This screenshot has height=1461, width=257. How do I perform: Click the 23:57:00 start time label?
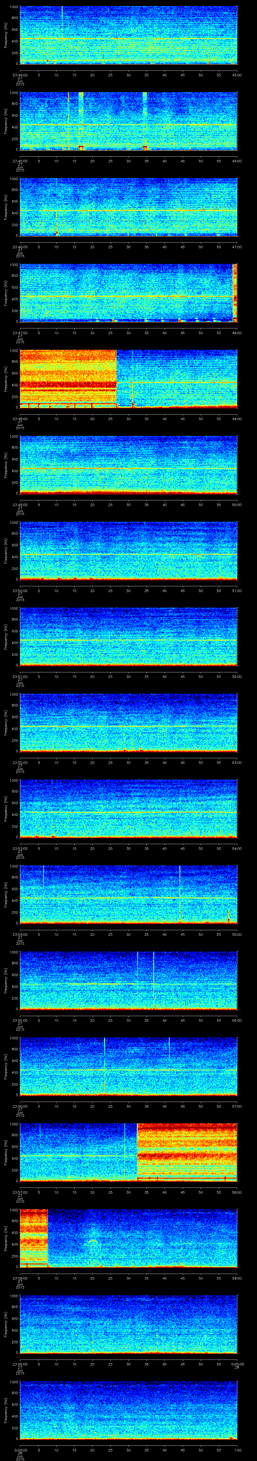20,1192
